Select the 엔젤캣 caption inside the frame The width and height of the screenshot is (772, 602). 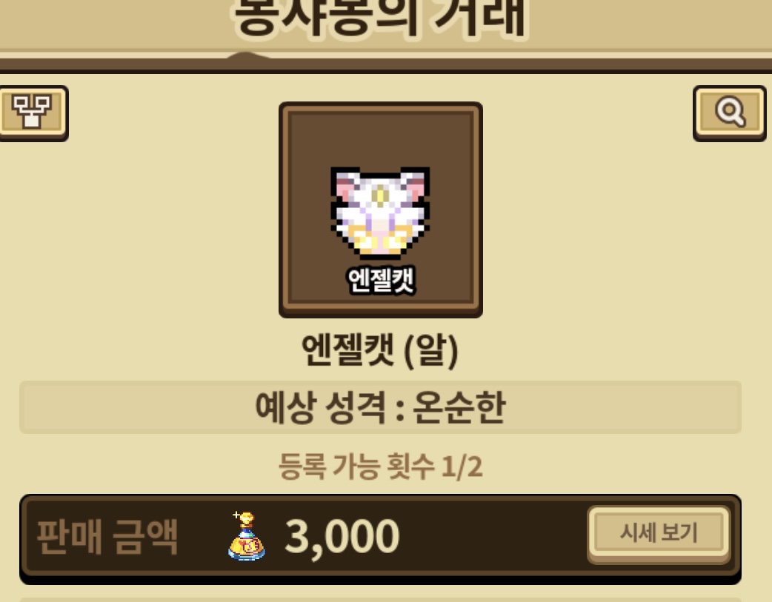382,280
